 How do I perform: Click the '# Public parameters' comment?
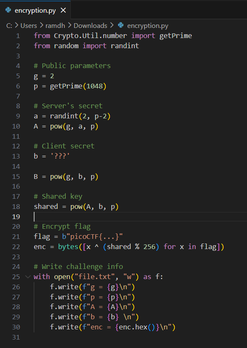point(72,66)
